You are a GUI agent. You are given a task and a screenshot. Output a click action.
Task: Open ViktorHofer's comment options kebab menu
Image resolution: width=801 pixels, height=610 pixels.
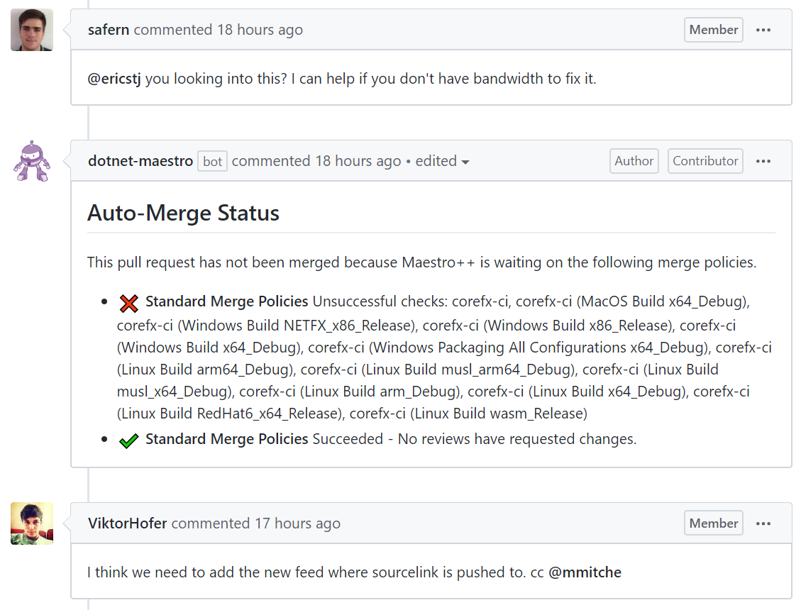[x=763, y=523]
